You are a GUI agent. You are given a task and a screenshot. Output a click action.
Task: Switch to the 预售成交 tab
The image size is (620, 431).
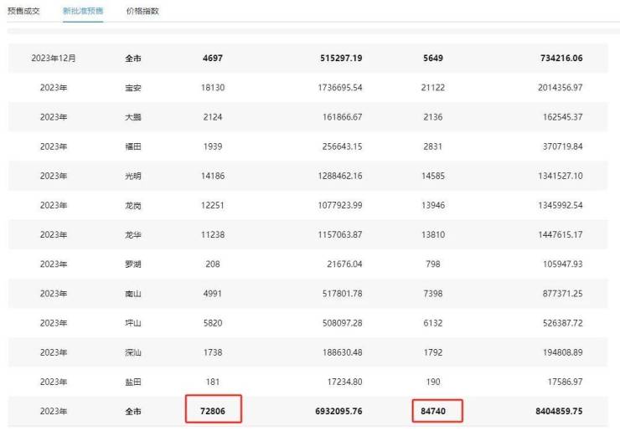(x=23, y=11)
